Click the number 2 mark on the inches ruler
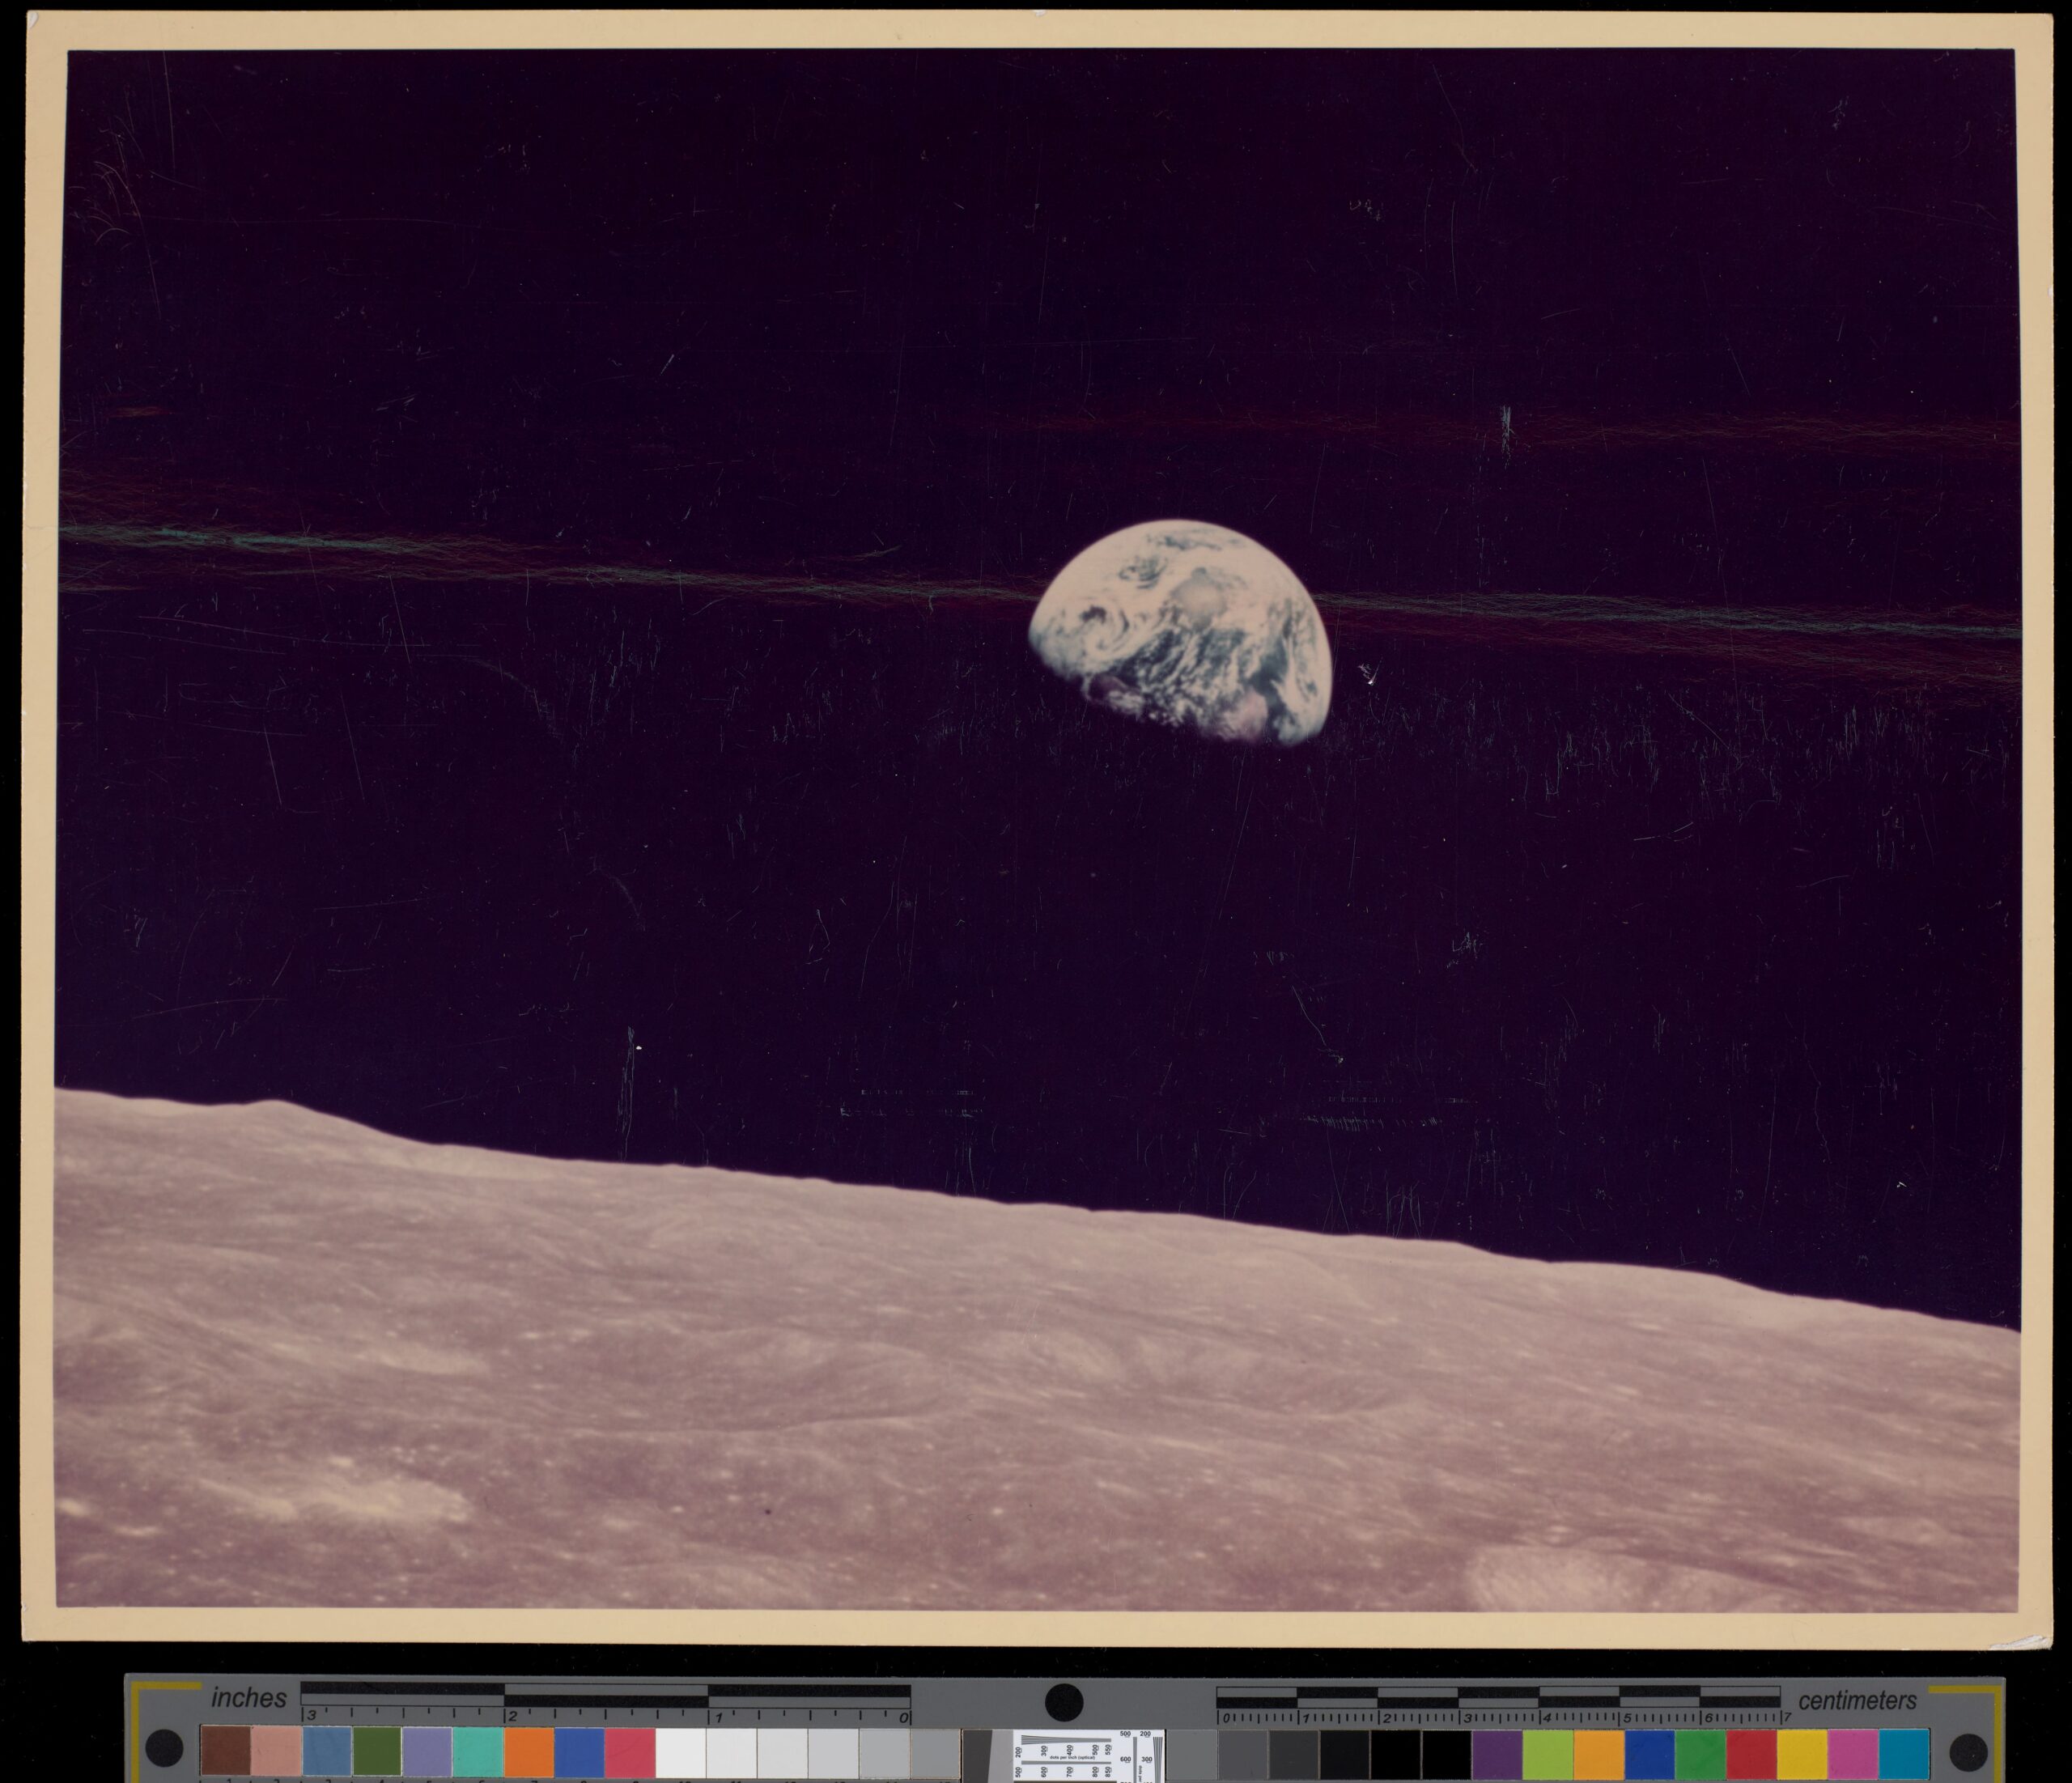This screenshot has width=2072, height=1783. pos(513,1717)
